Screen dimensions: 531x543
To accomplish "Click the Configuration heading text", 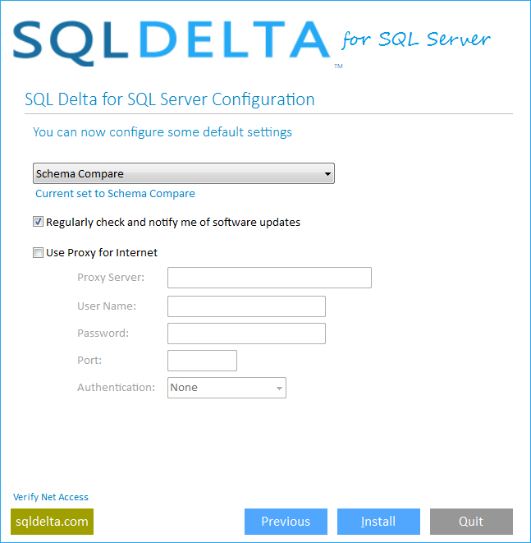I will coord(170,100).
